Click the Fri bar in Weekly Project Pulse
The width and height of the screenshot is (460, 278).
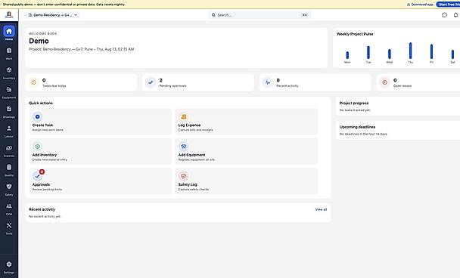(x=431, y=51)
